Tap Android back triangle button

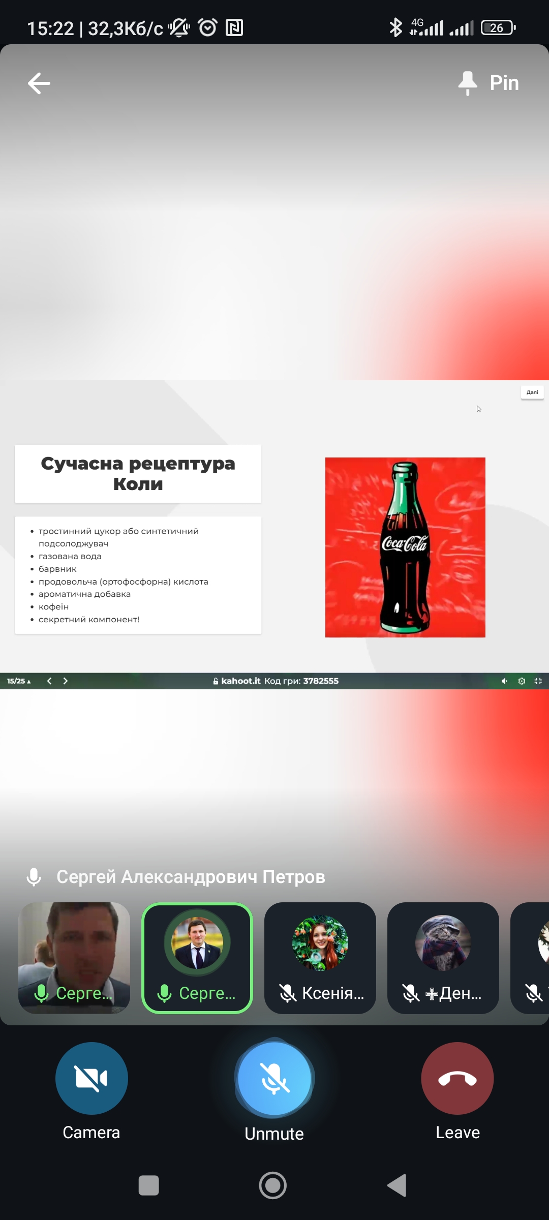click(x=397, y=1185)
